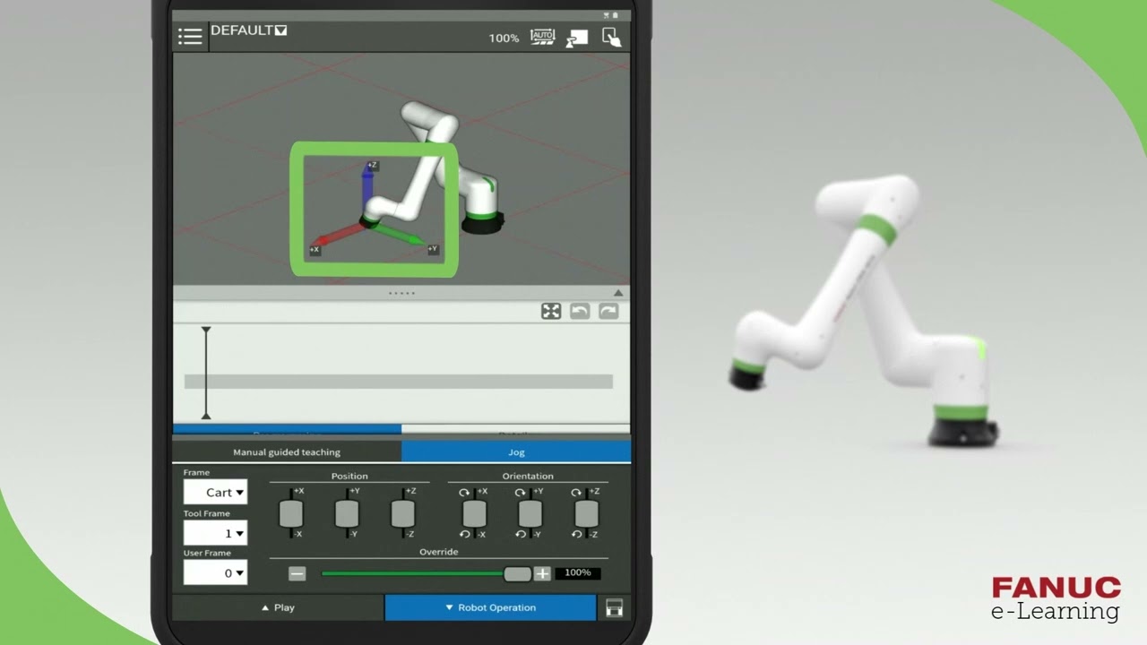Tap the touch gesture icon
This screenshot has height=645, width=1147.
612,37
